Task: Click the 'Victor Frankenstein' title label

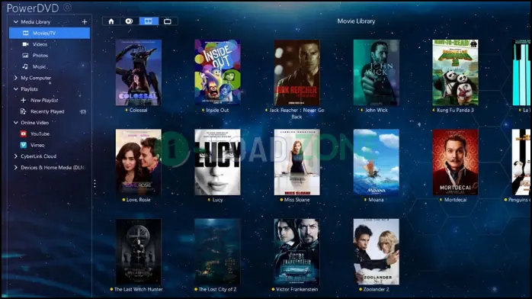Action: coord(297,289)
